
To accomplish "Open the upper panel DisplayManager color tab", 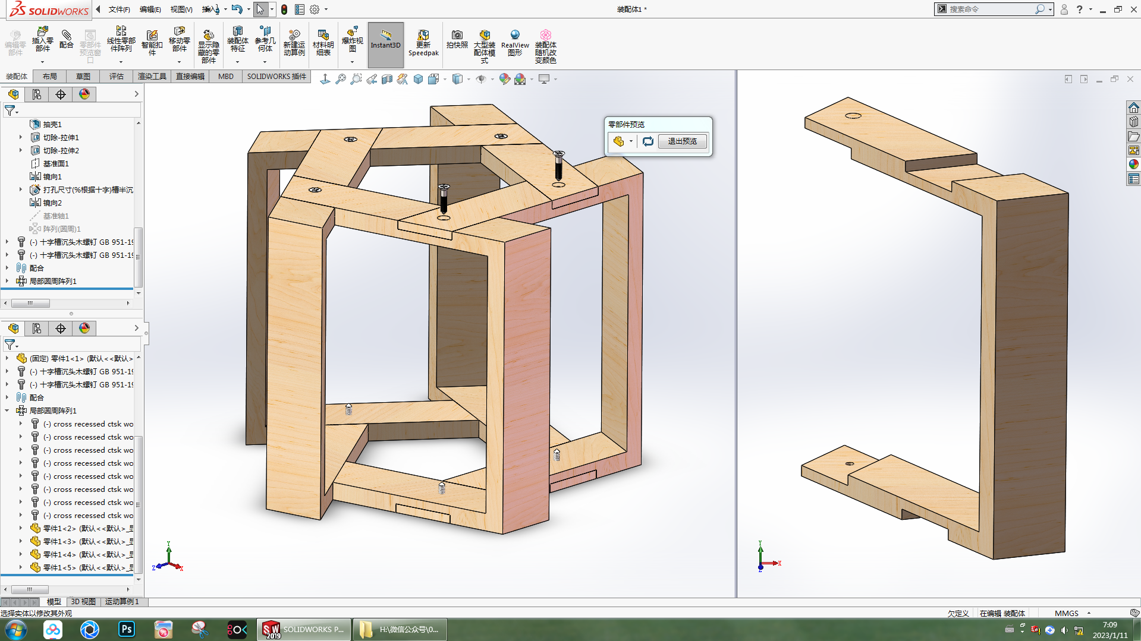I will click(x=84, y=94).
